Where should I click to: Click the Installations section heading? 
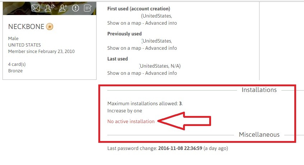point(259,90)
